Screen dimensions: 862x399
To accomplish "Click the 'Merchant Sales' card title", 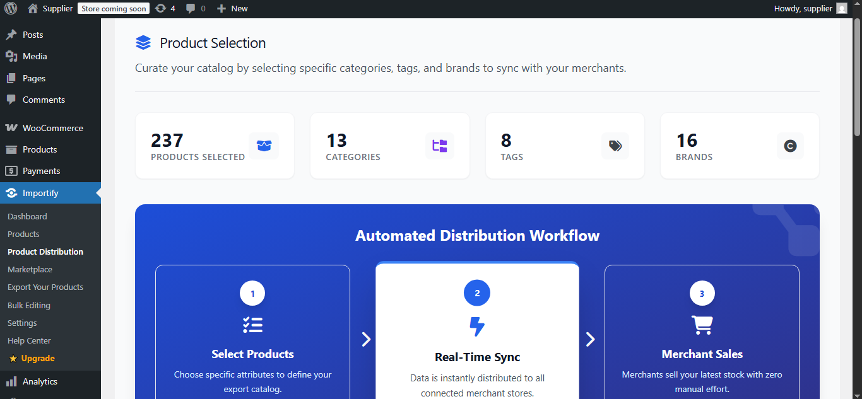I will 702,354.
